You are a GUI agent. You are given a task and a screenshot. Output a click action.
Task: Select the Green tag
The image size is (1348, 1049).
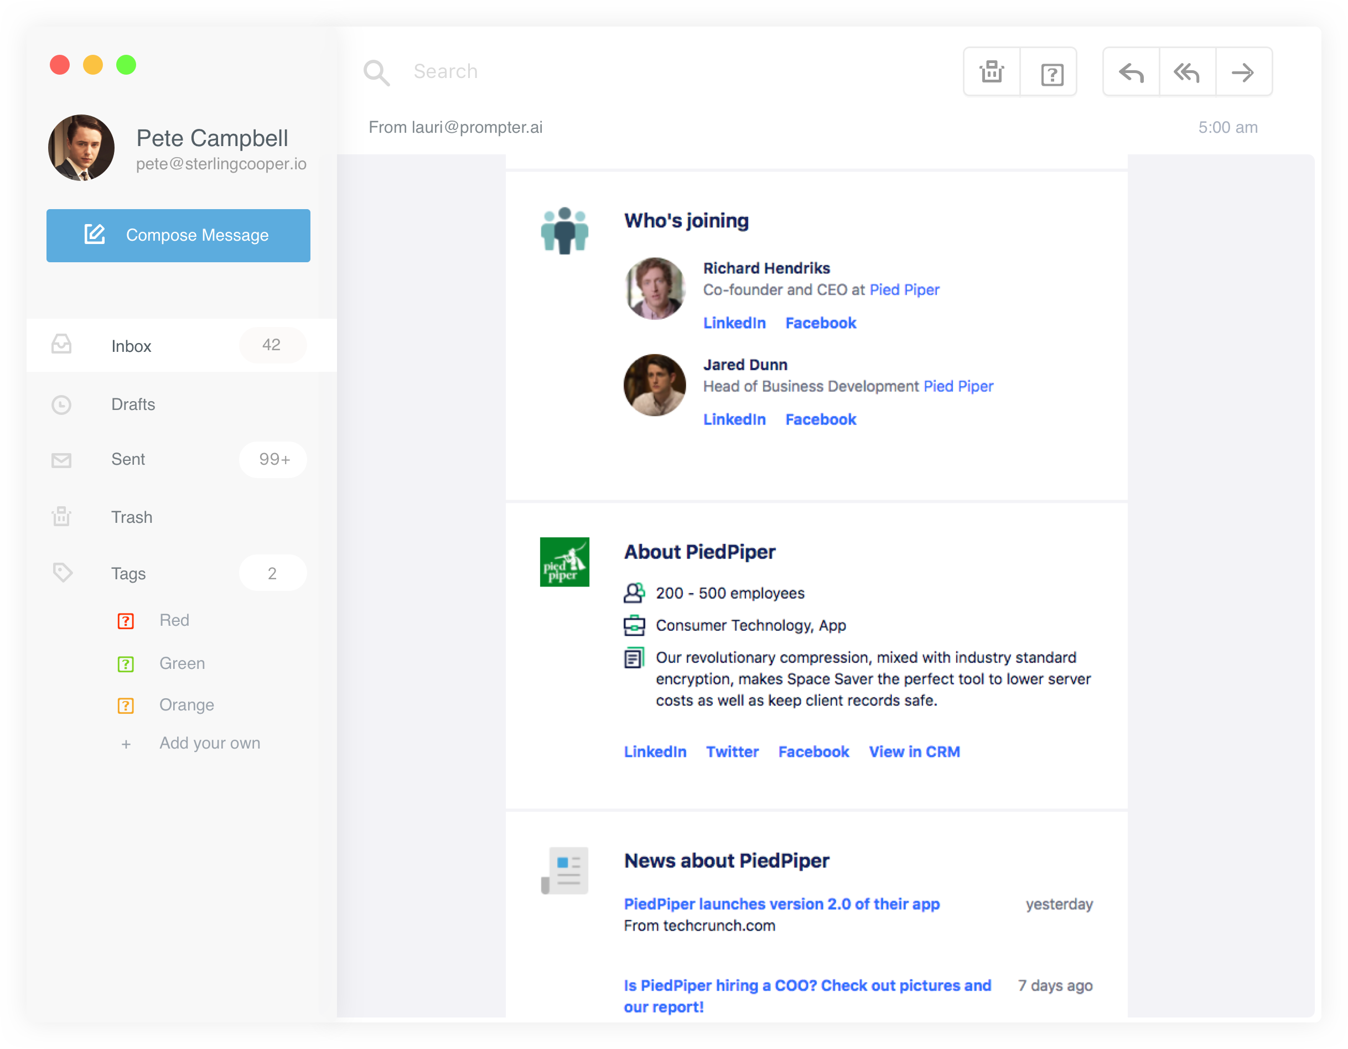(182, 663)
